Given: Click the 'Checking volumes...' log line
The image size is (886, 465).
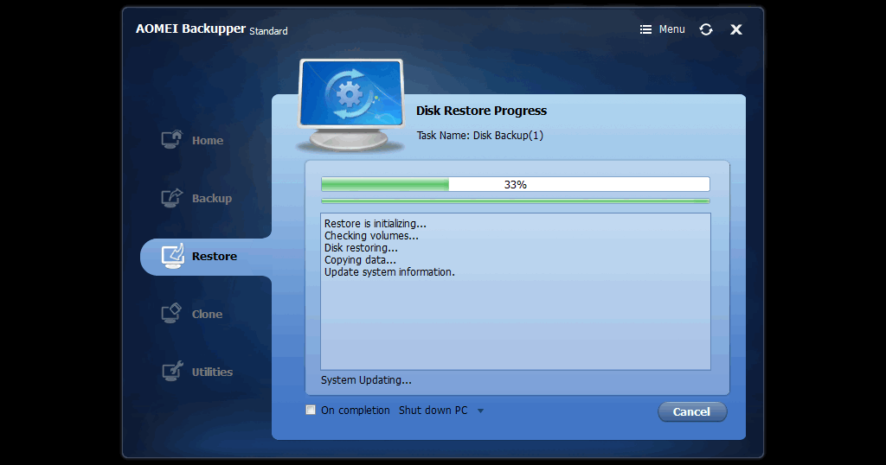Looking at the screenshot, I should click(371, 236).
